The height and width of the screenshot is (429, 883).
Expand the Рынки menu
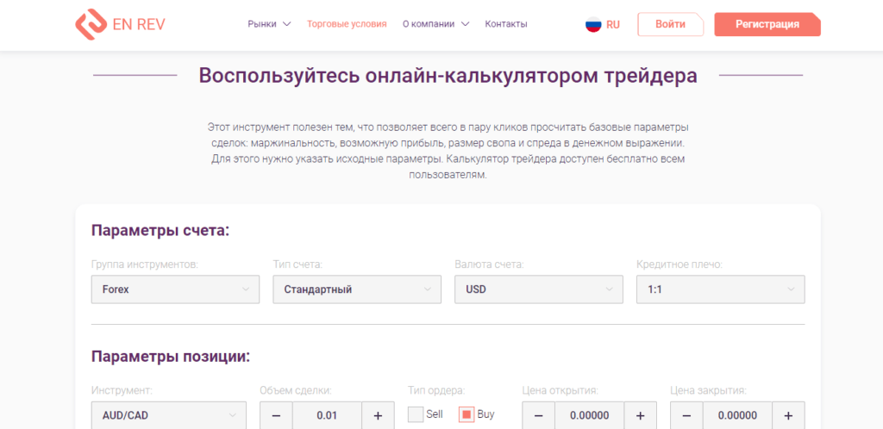[x=269, y=24]
